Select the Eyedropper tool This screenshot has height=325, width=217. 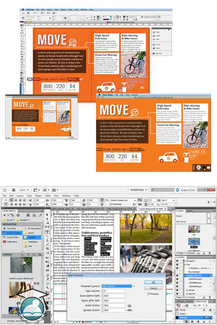point(47,279)
